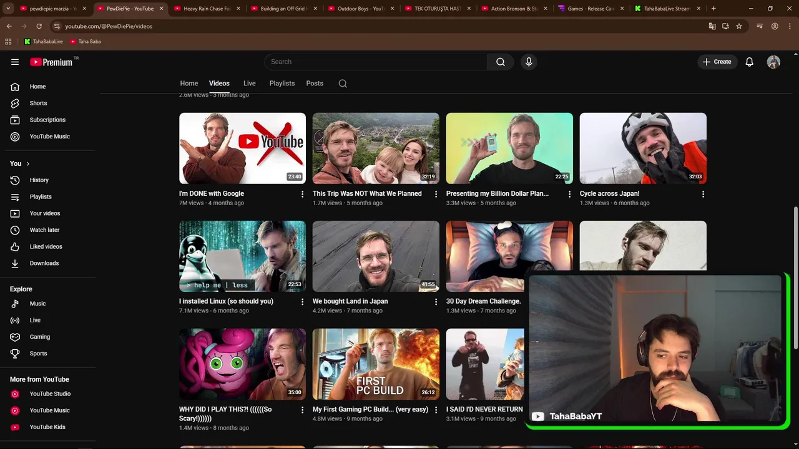Switch to channel Playlists tab
799x449 pixels.
tap(282, 84)
